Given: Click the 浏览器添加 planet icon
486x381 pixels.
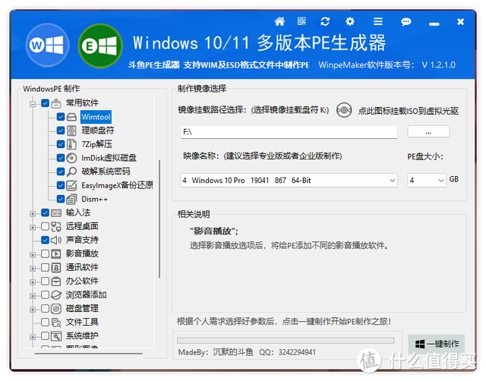Looking at the screenshot, I should coord(56,295).
